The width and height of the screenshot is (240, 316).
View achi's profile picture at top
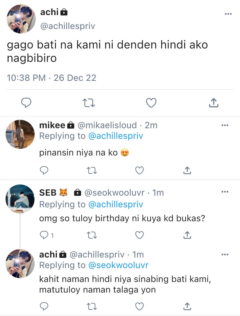21,19
